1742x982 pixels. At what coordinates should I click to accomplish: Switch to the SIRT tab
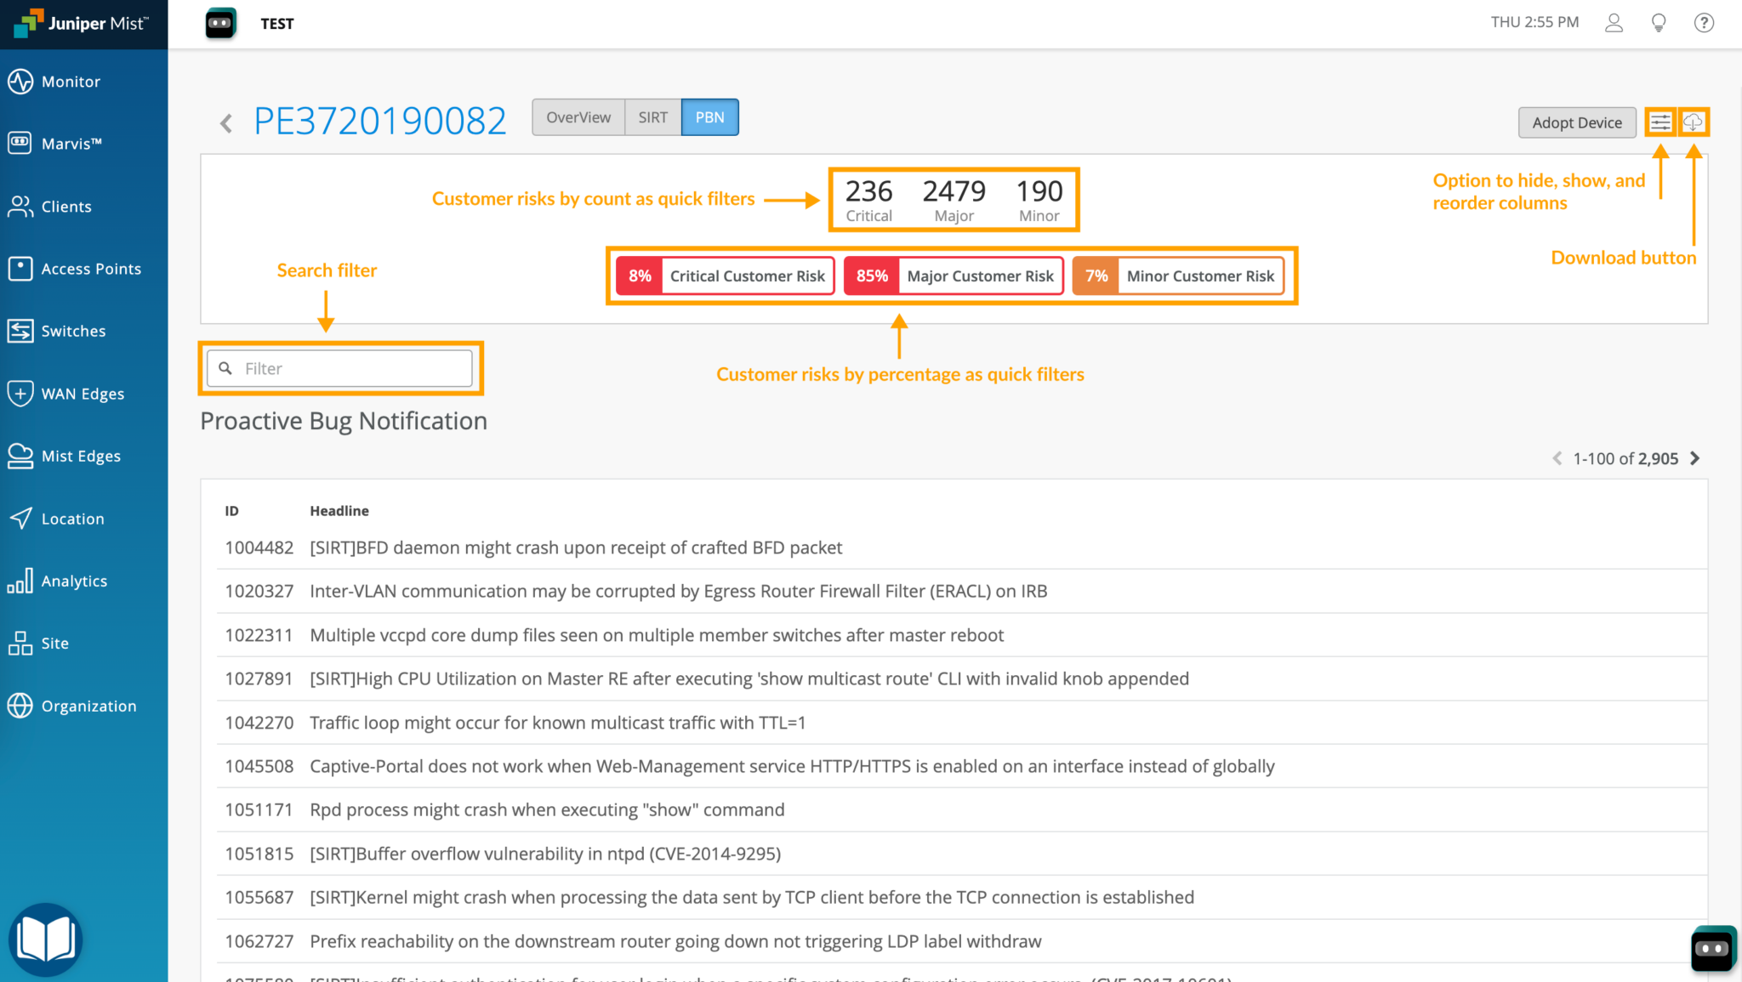tap(652, 117)
